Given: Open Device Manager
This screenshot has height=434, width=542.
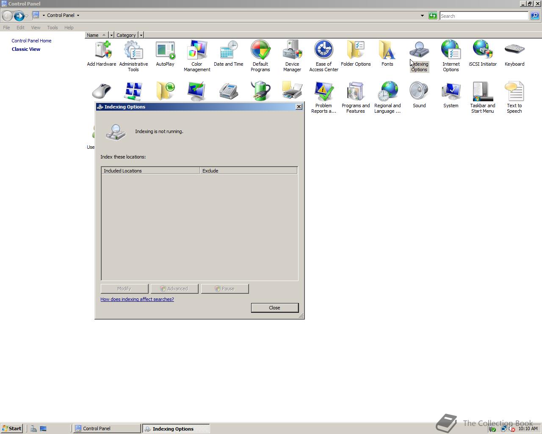Looking at the screenshot, I should click(x=292, y=56).
